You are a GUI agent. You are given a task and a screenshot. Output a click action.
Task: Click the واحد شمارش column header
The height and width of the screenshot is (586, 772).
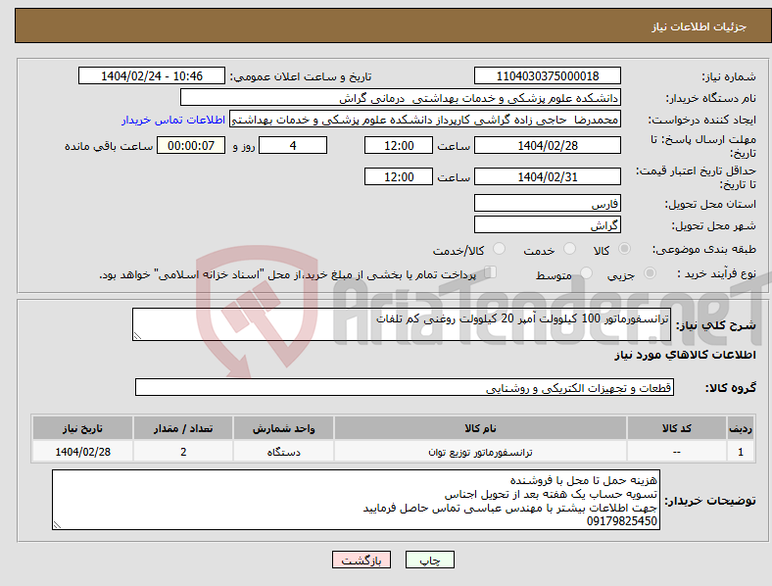(283, 428)
